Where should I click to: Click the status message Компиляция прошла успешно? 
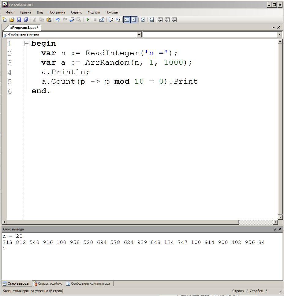33,291
